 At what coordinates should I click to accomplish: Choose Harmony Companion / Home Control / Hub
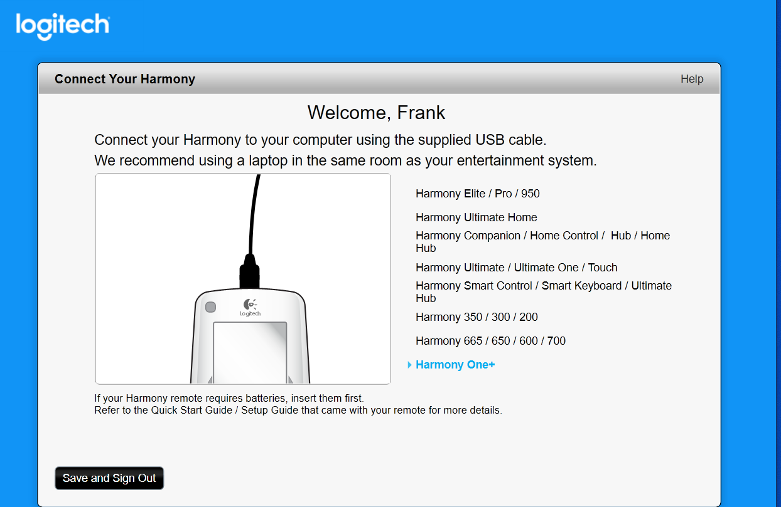tap(543, 242)
